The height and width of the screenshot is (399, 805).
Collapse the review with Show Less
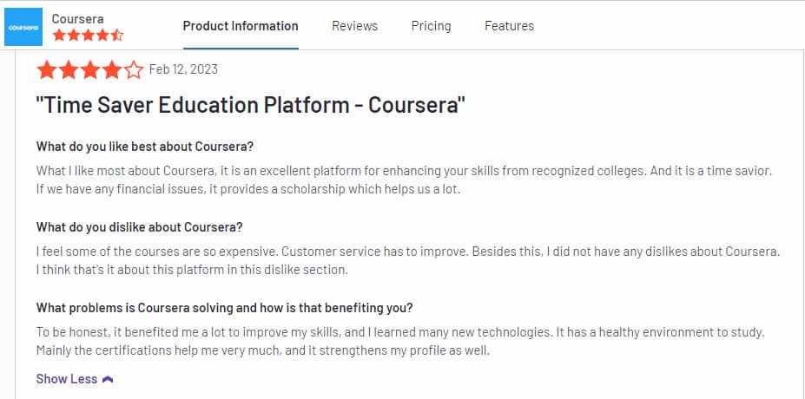pos(75,379)
